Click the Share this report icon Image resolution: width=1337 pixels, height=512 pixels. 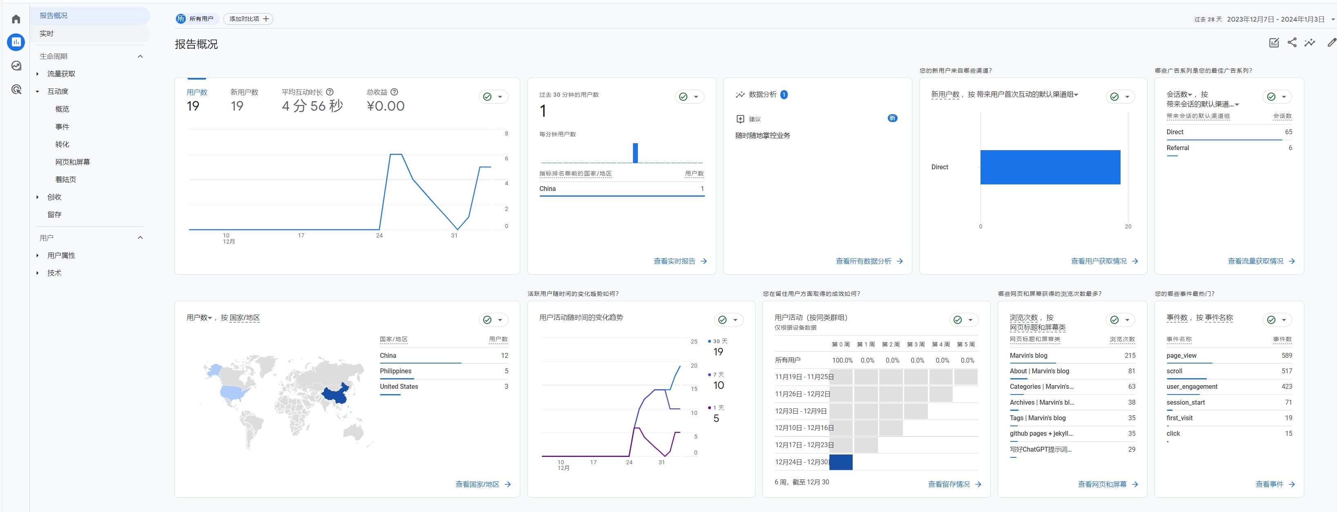pos(1292,42)
